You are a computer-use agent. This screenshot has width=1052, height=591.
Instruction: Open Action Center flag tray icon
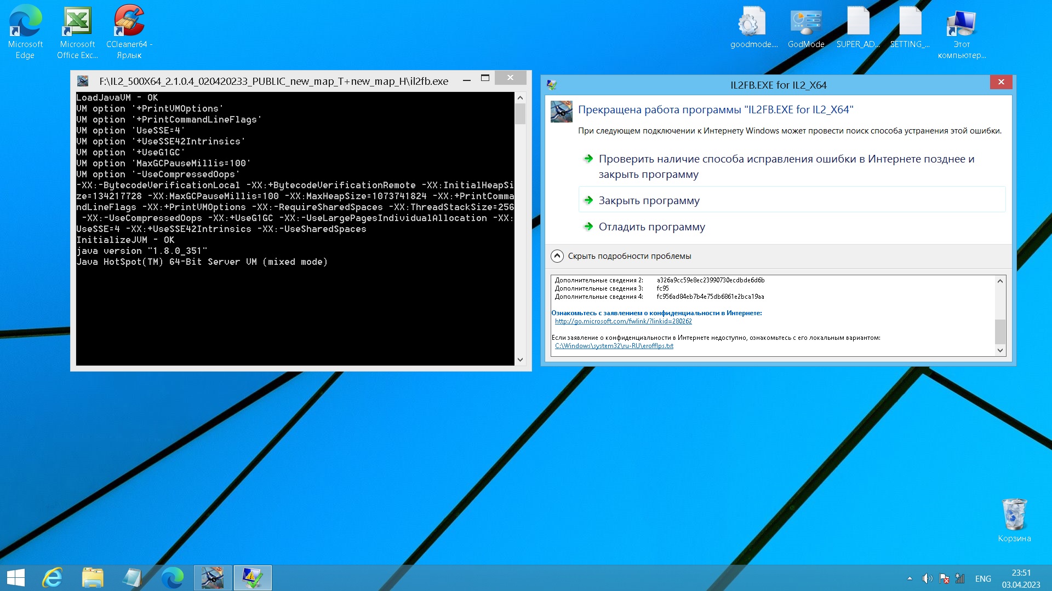pos(944,578)
